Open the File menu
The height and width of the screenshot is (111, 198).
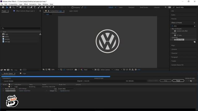pyautogui.click(x=2, y=4)
